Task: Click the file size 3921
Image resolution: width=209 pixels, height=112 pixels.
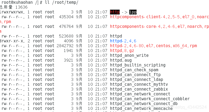Action: click(69, 60)
